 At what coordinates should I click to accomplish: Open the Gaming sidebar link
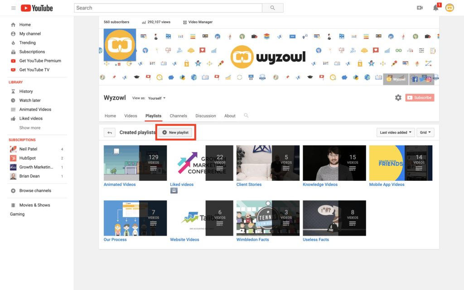pos(17,214)
